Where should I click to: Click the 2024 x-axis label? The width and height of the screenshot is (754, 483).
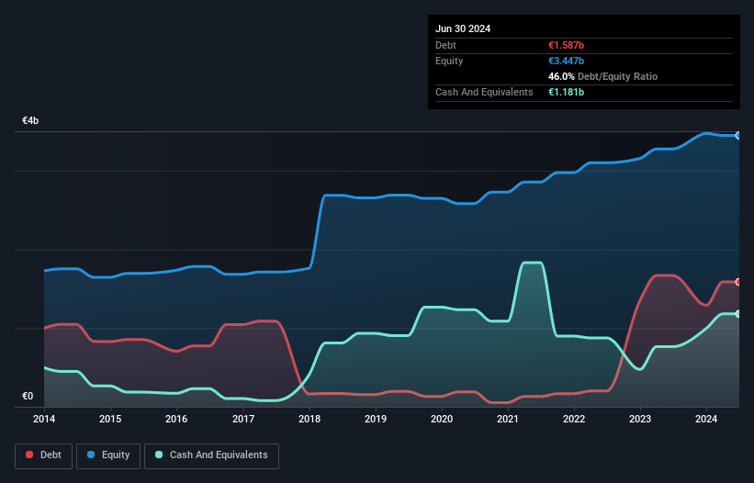coord(706,419)
